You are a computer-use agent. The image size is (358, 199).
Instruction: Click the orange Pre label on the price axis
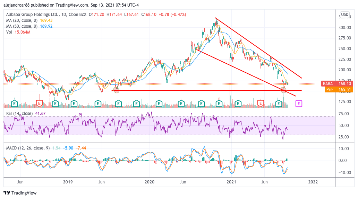330,90
